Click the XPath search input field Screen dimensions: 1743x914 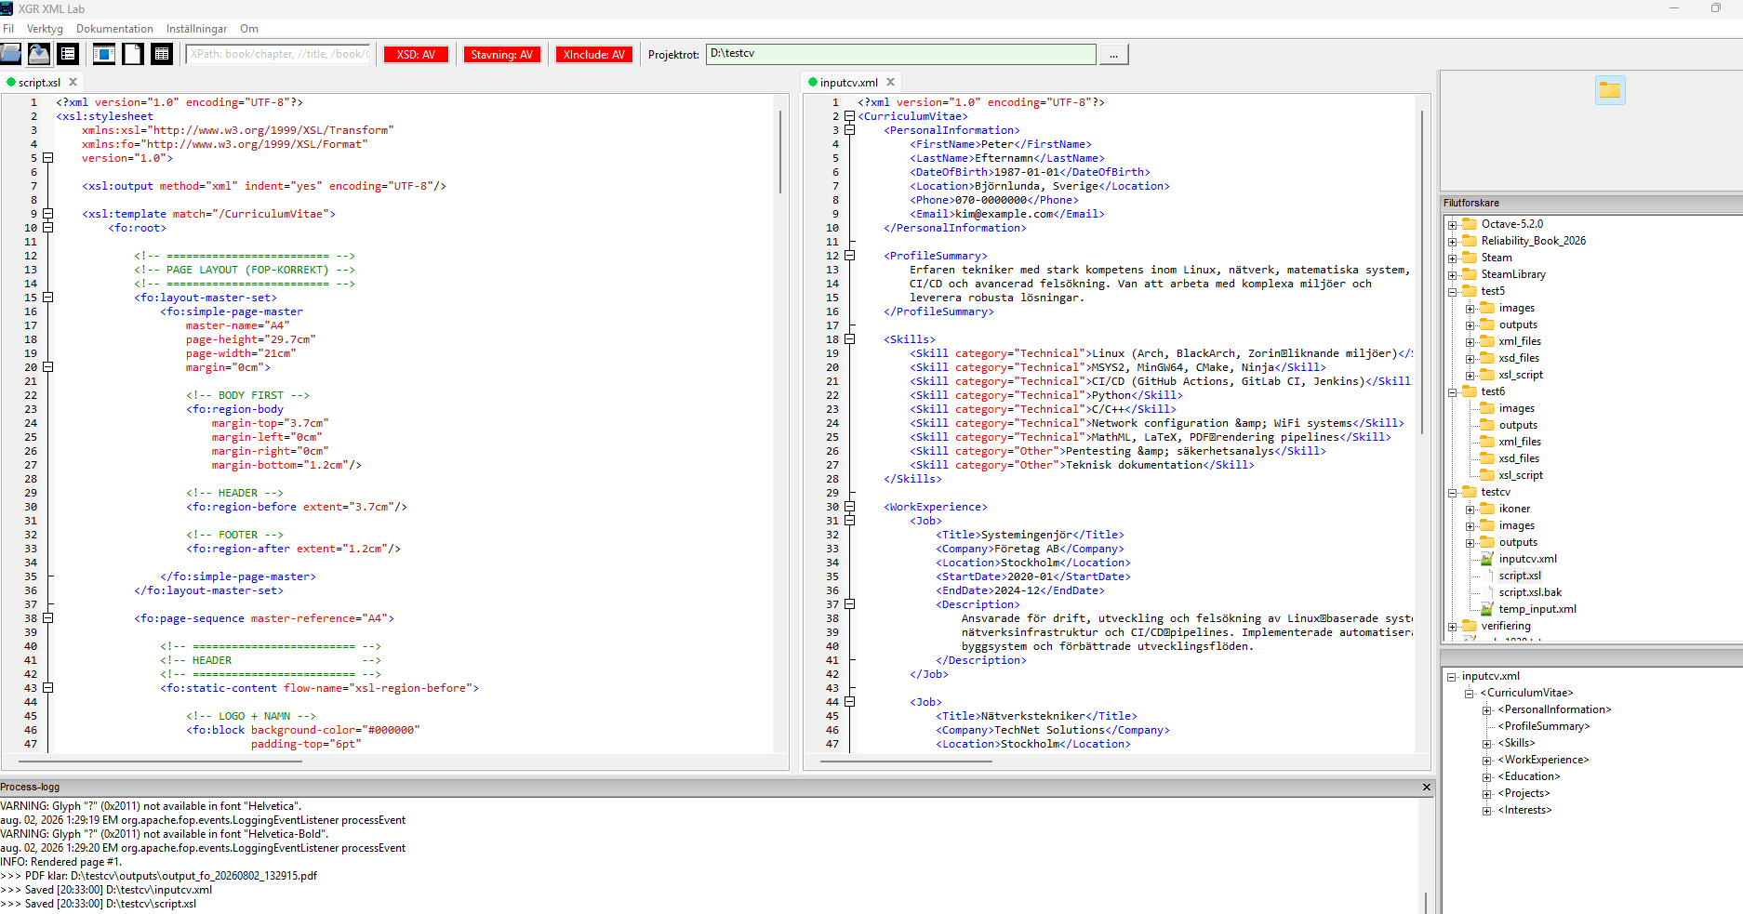click(x=278, y=54)
